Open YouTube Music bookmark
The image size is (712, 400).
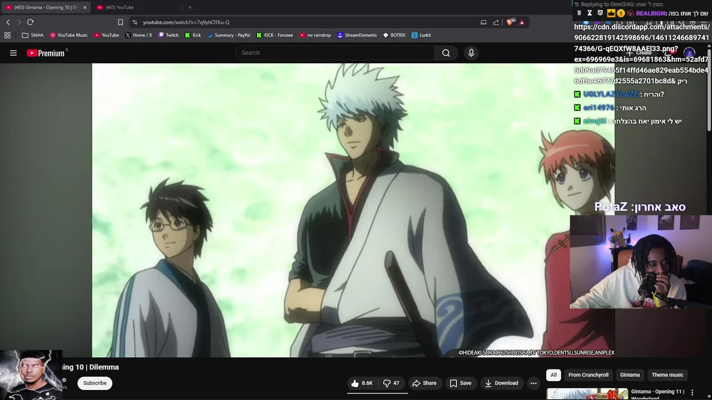coord(69,35)
